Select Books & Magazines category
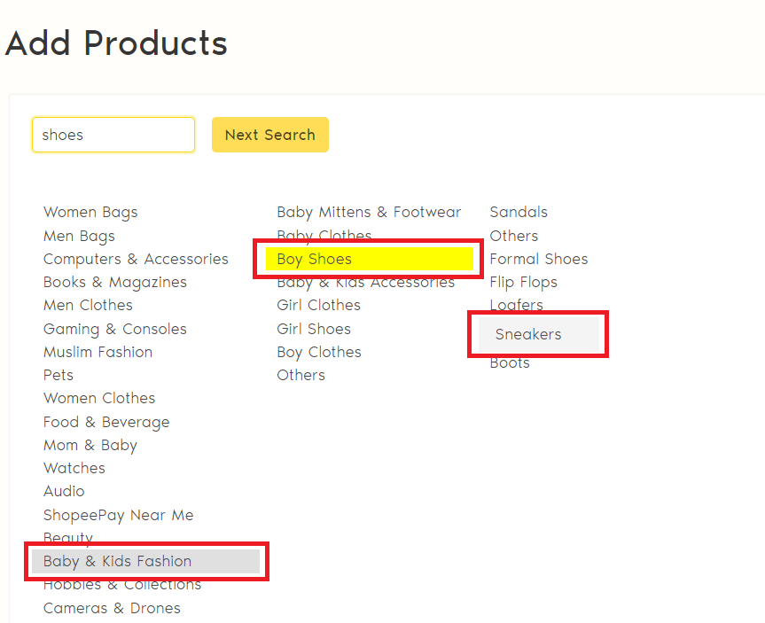This screenshot has width=765, height=623. (x=115, y=282)
